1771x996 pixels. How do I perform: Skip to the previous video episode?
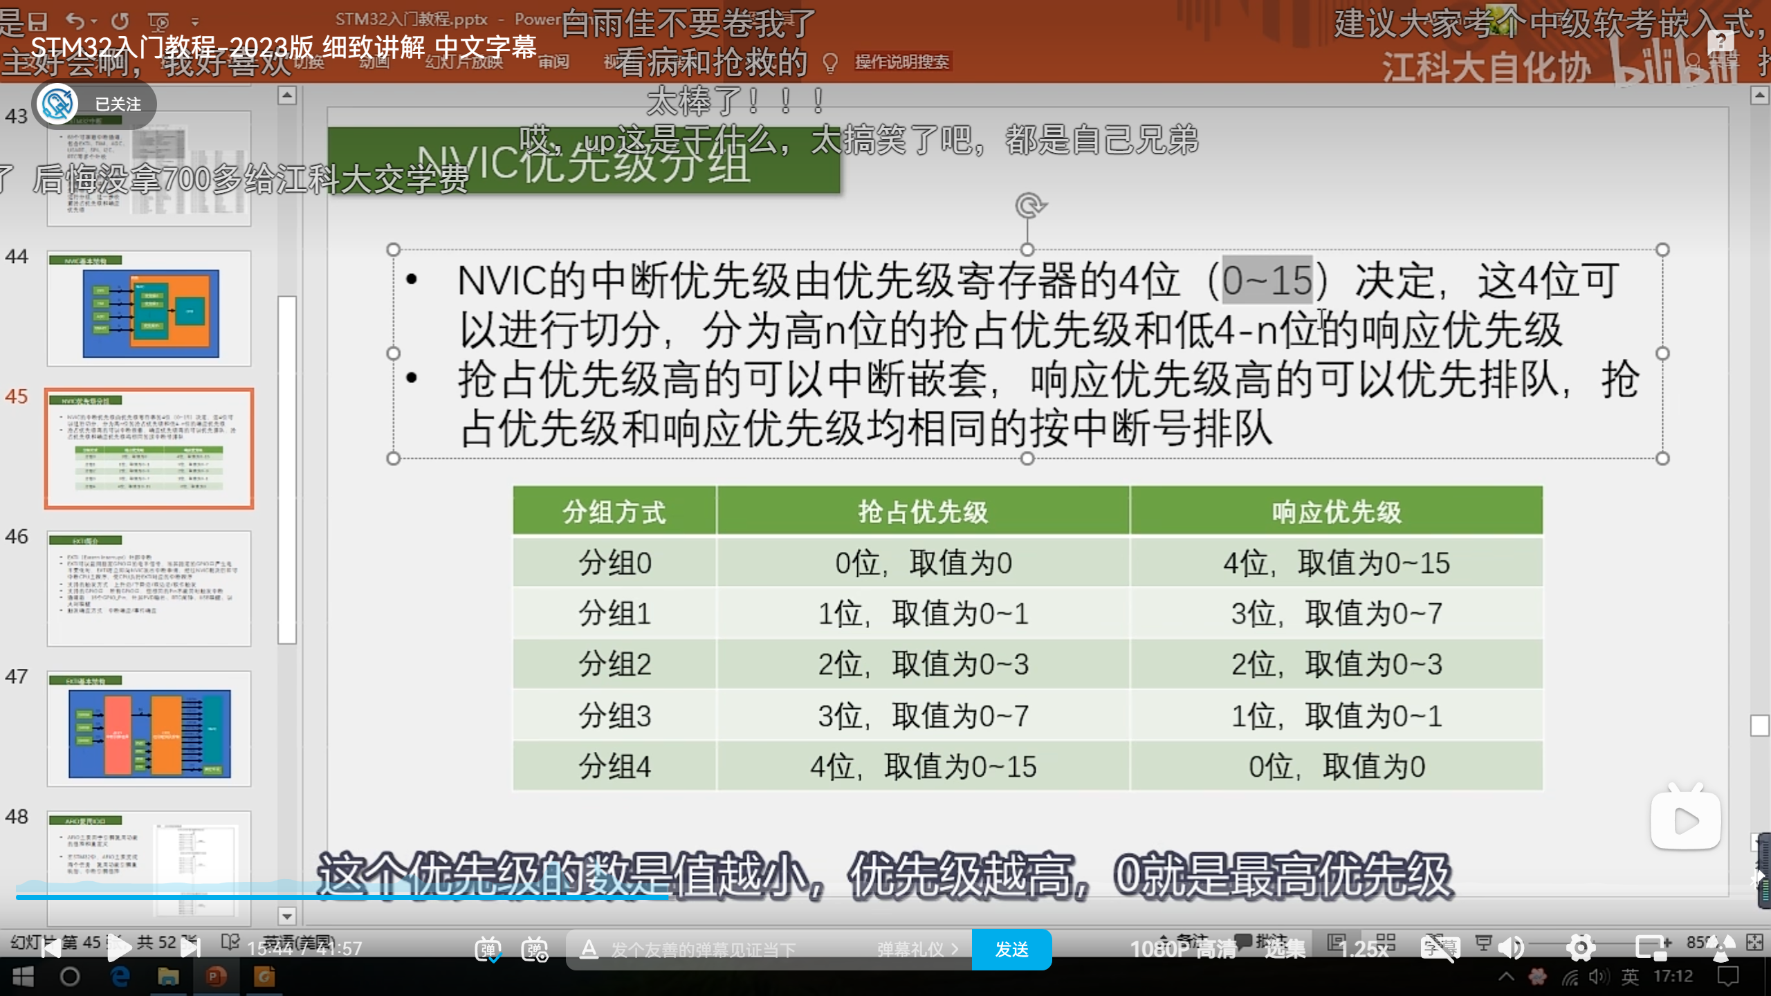coord(51,949)
